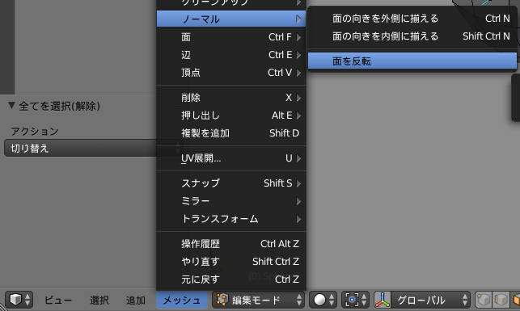Click the bounding box pivot point icon
This screenshot has width=520, height=311.
click(353, 300)
